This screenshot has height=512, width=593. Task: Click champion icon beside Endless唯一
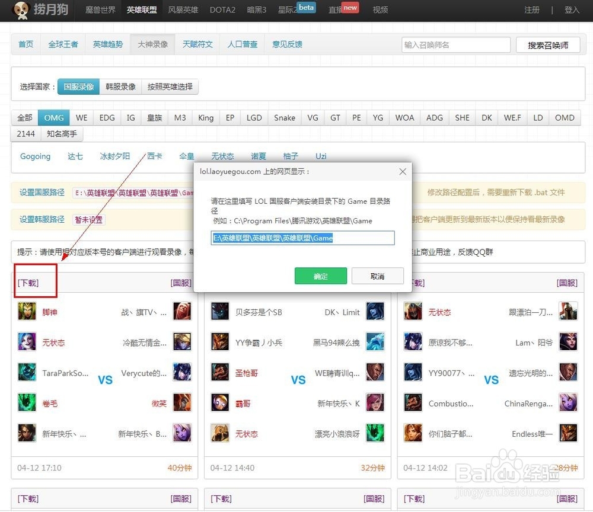[x=568, y=433]
